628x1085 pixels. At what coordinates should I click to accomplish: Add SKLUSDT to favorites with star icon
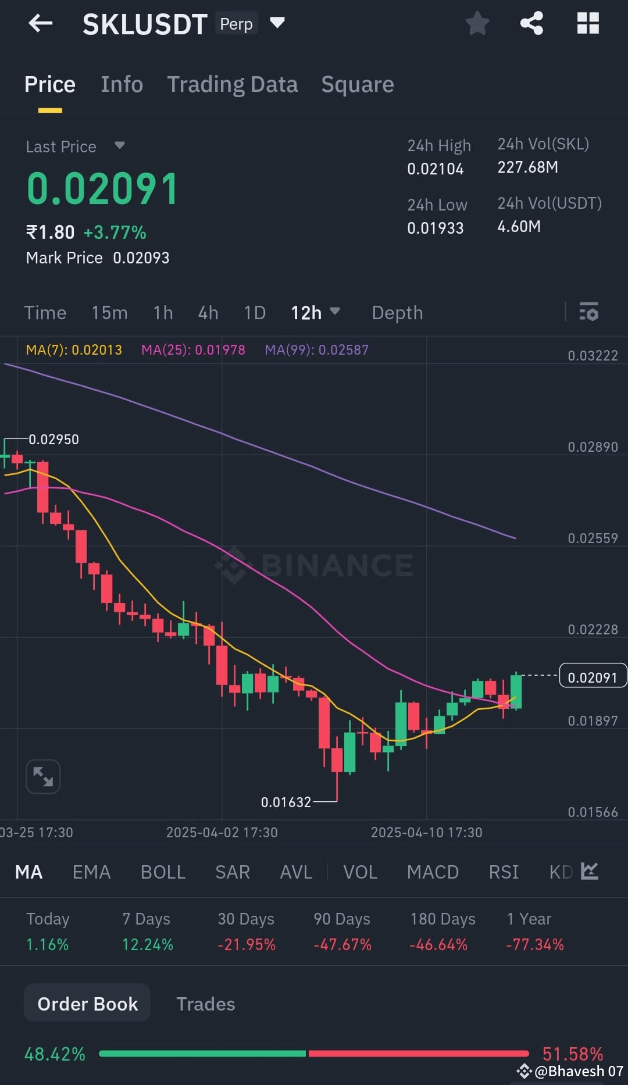pos(477,23)
